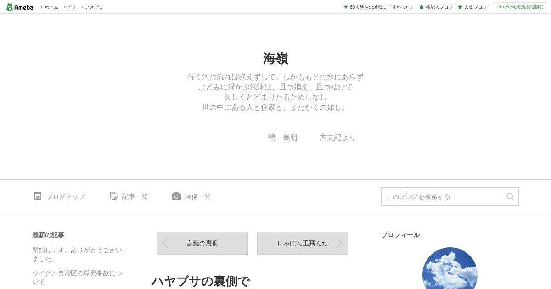
Task: Click the Ameba新規登録(無料) button
Action: (x=521, y=7)
